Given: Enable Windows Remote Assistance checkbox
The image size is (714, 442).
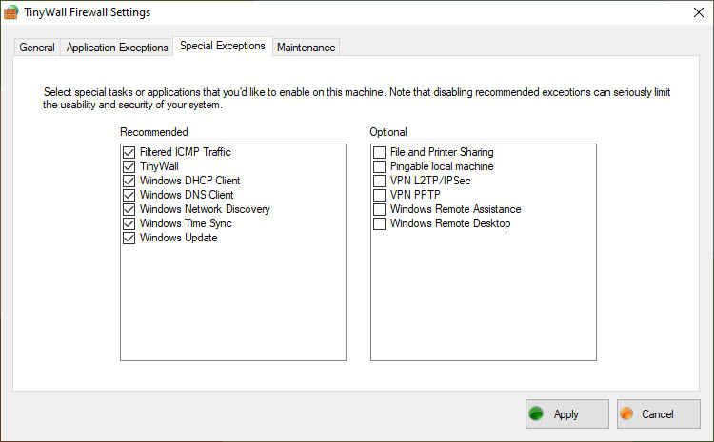Looking at the screenshot, I should [x=379, y=209].
